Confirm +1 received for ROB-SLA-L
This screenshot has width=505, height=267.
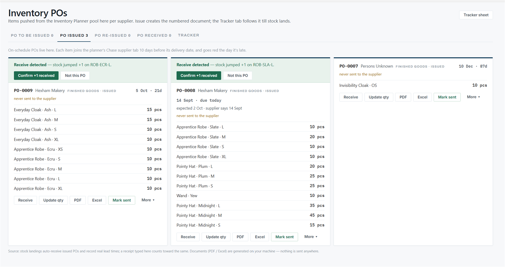click(x=199, y=75)
